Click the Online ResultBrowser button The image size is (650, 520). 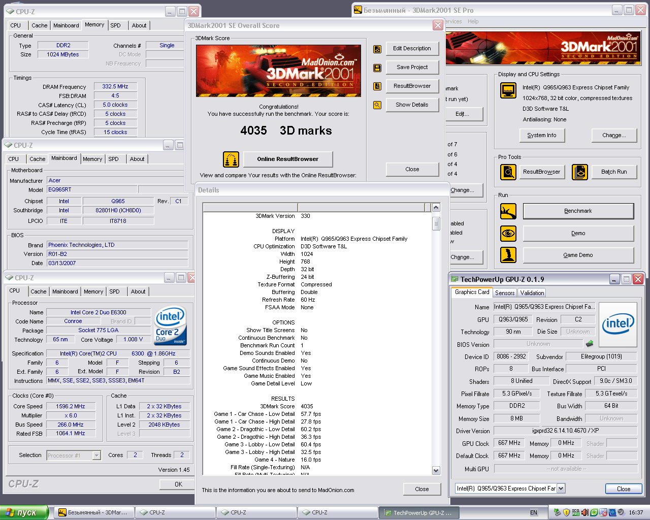[x=288, y=159]
